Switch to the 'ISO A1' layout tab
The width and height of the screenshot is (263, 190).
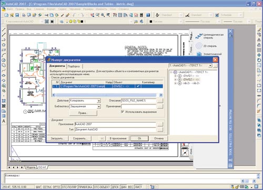coord(42,167)
